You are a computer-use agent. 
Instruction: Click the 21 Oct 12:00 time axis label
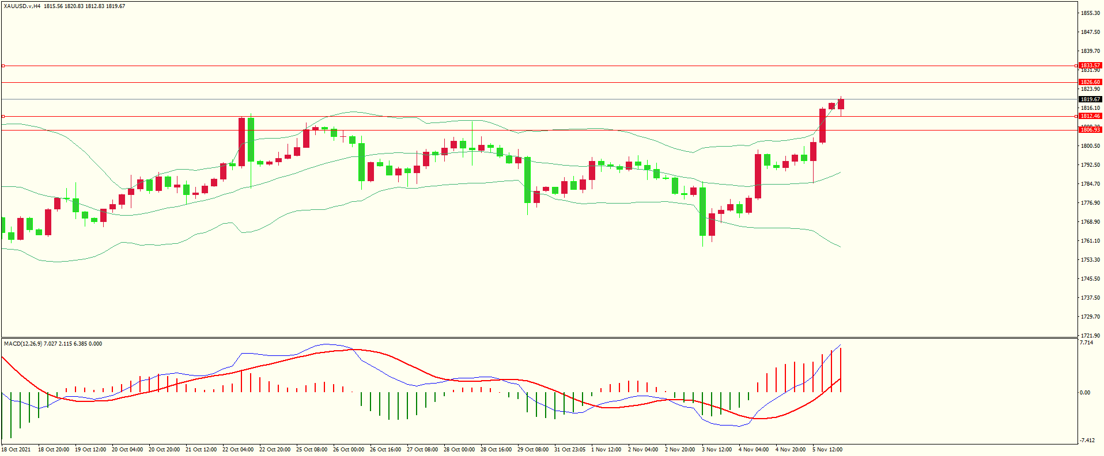201,450
